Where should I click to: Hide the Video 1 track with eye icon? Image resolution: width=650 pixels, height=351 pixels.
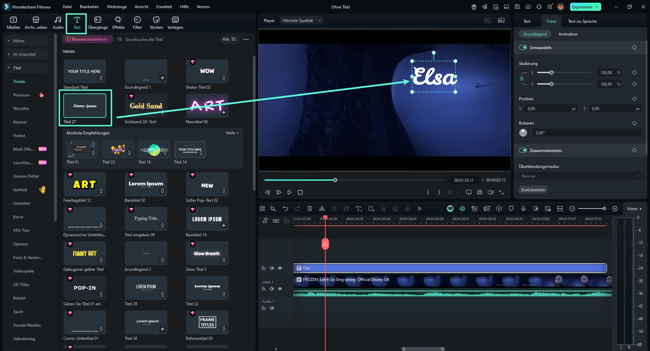coord(280,289)
